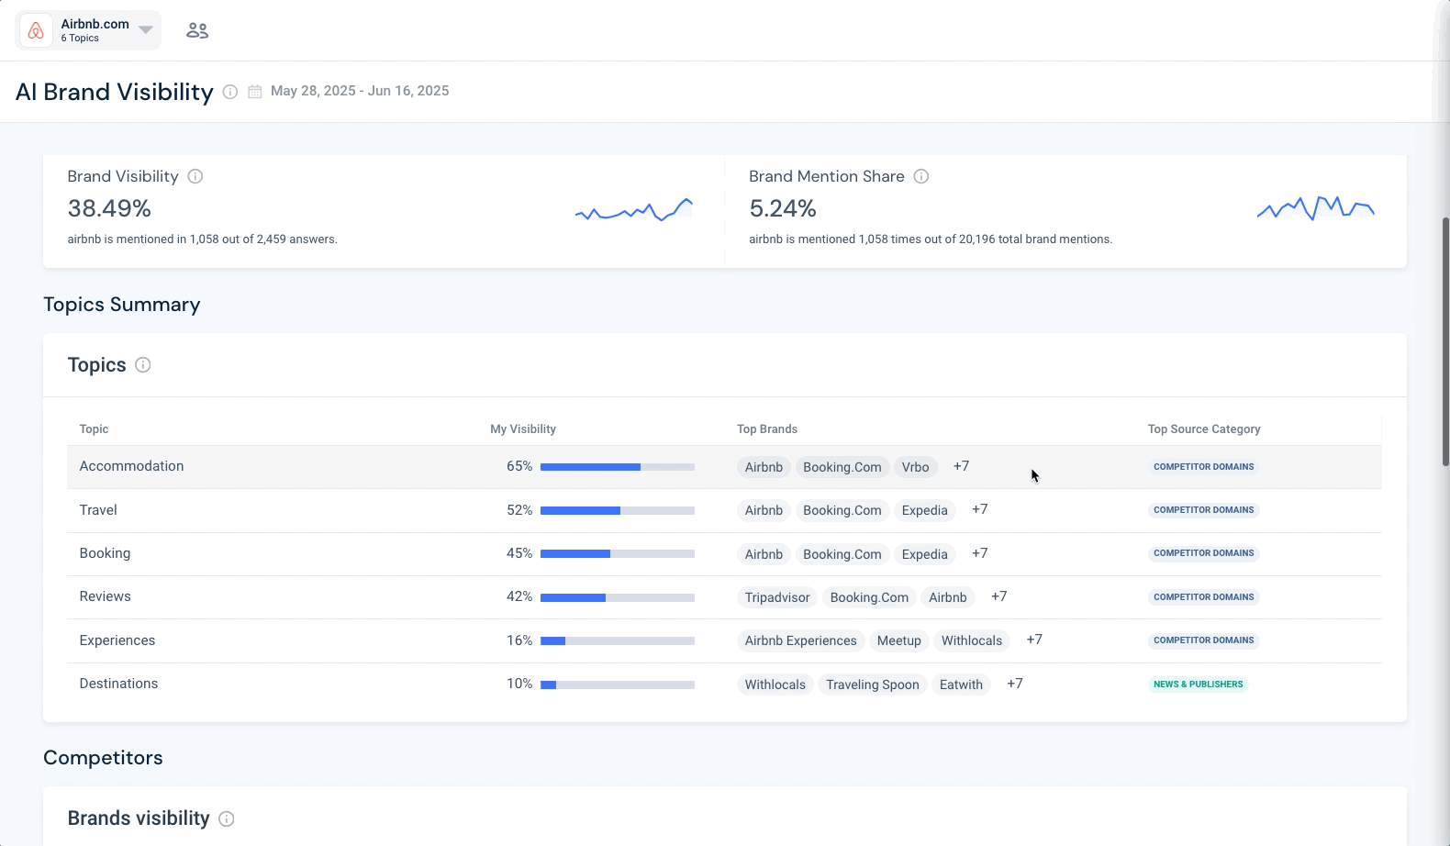
Task: Click info icon beside Brand Mention Share
Action: [x=921, y=176]
